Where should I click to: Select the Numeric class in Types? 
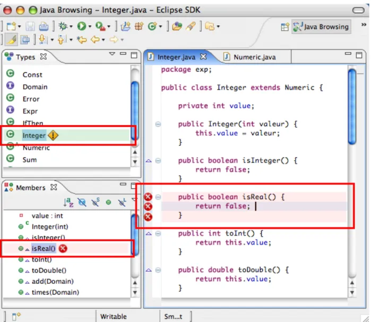(x=36, y=148)
